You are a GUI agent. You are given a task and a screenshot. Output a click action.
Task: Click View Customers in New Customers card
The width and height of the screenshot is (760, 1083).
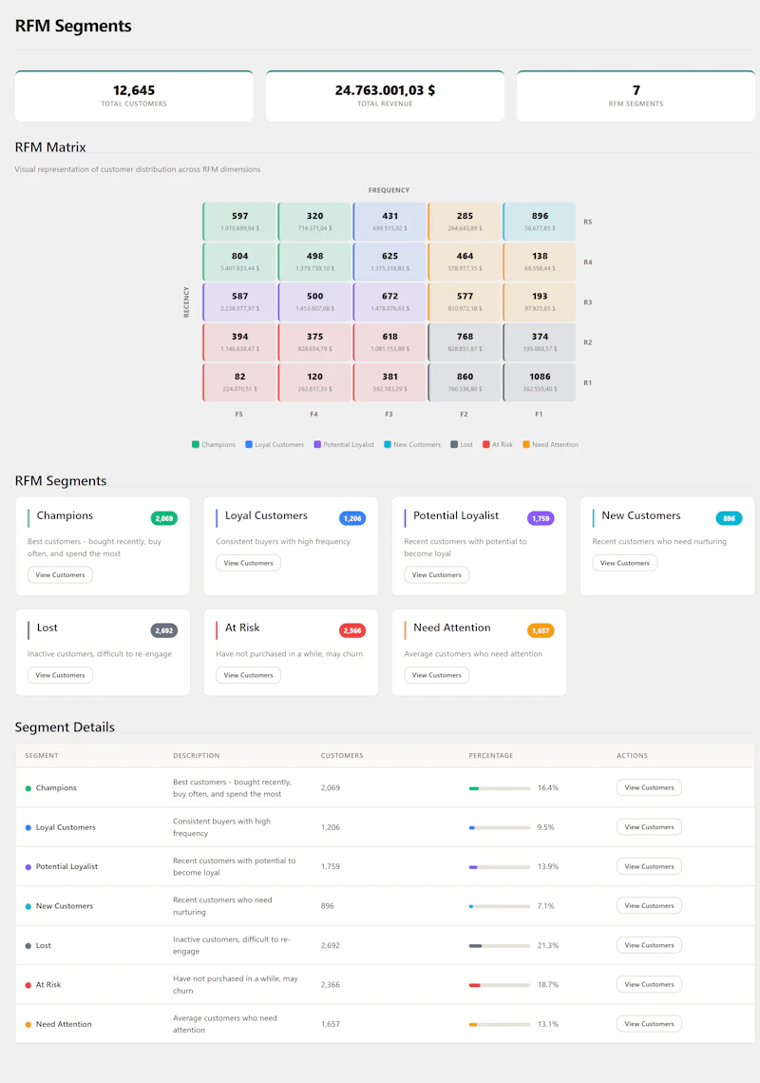pos(625,563)
